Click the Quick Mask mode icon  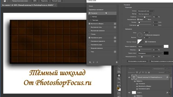tap(119, 93)
